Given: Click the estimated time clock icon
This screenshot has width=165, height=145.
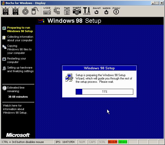Looking at the screenshot, I should (4, 88).
